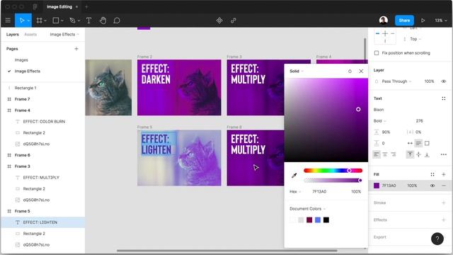Select the Frame tool
Image resolution: width=453 pixels, height=255 pixels.
click(x=40, y=21)
